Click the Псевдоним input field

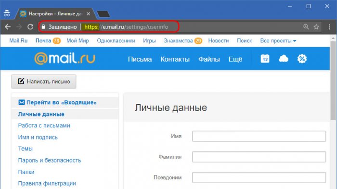(259, 177)
